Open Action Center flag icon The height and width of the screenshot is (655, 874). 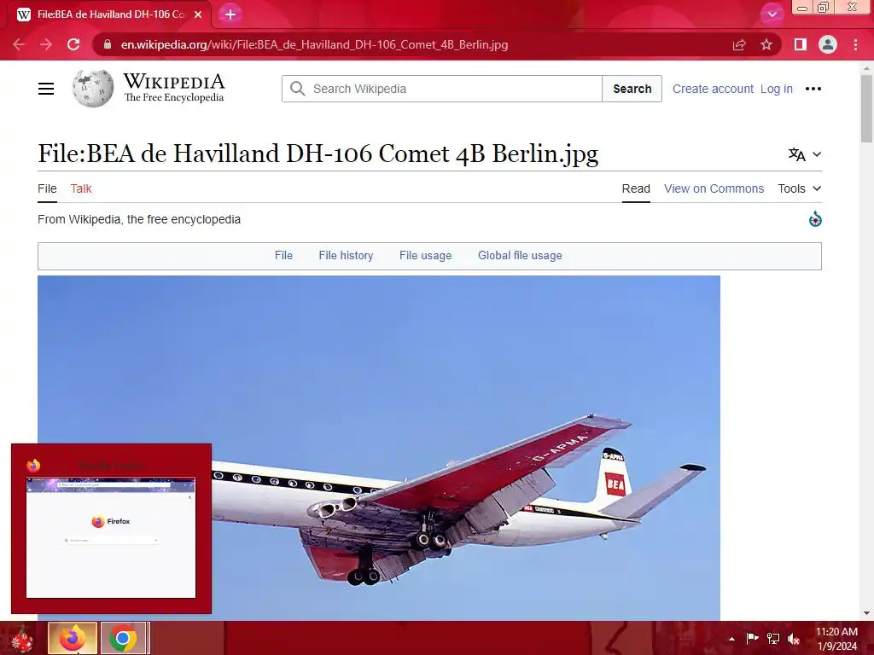point(752,639)
